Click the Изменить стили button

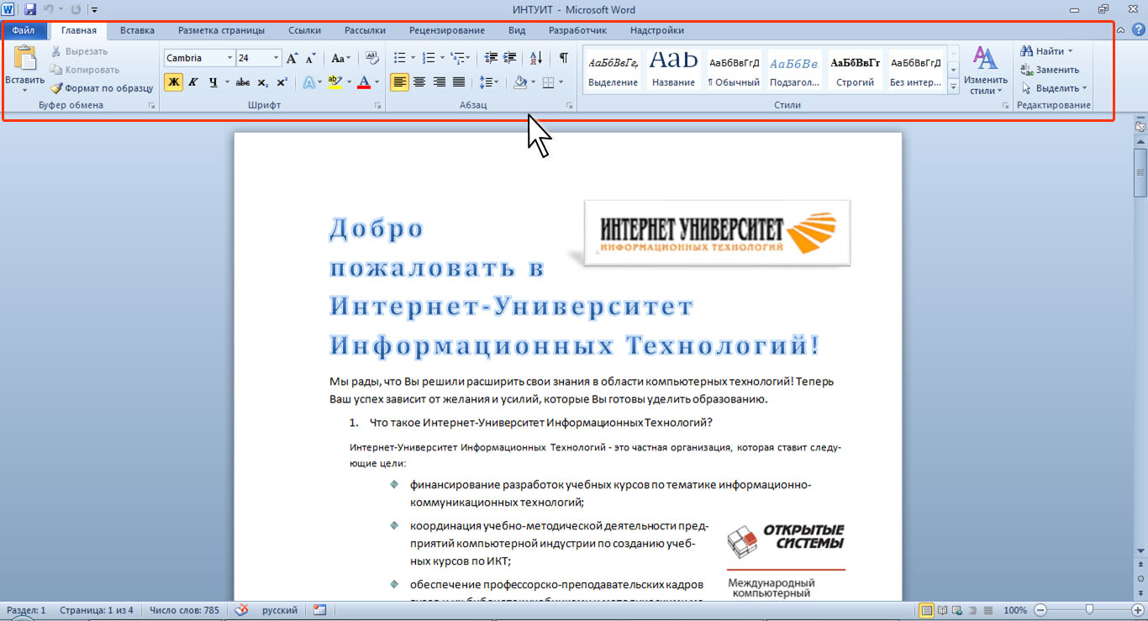point(985,71)
